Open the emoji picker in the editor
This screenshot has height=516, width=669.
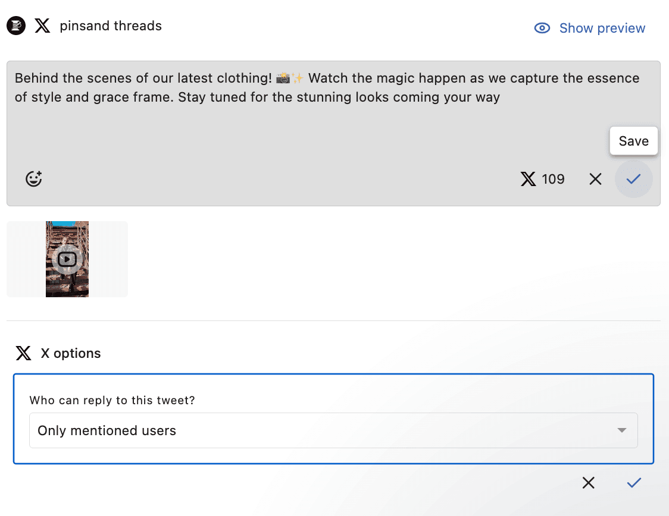[x=34, y=179]
